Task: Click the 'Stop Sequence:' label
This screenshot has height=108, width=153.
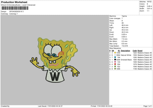Action: 115,48
